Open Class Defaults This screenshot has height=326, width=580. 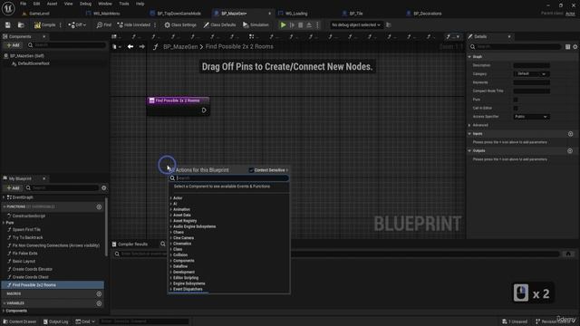pos(219,24)
